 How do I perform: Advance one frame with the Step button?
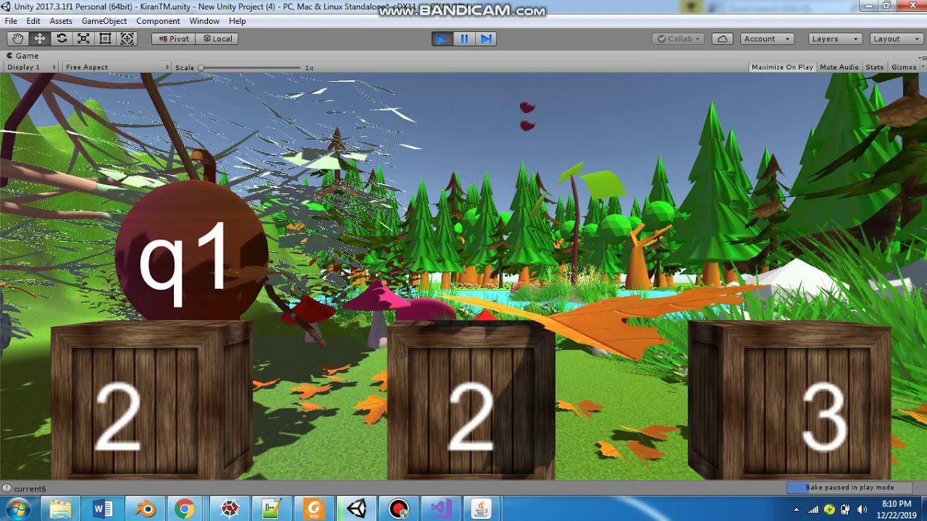pyautogui.click(x=486, y=38)
